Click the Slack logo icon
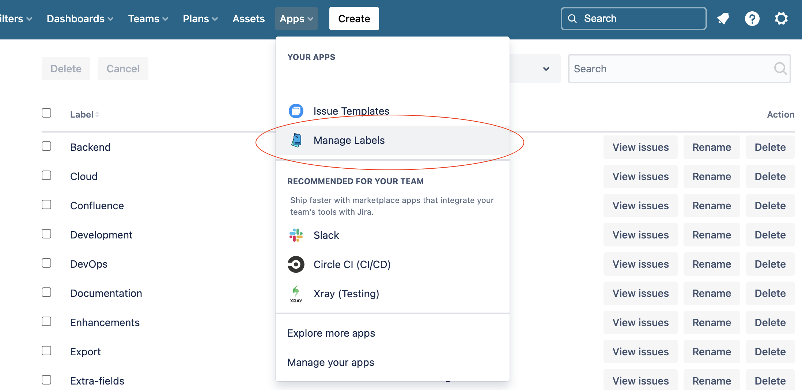802x390 pixels. click(296, 235)
